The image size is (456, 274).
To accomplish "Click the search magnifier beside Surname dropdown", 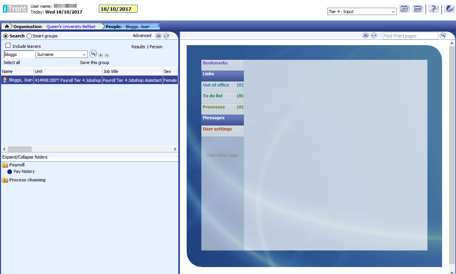I will pyautogui.click(x=93, y=54).
